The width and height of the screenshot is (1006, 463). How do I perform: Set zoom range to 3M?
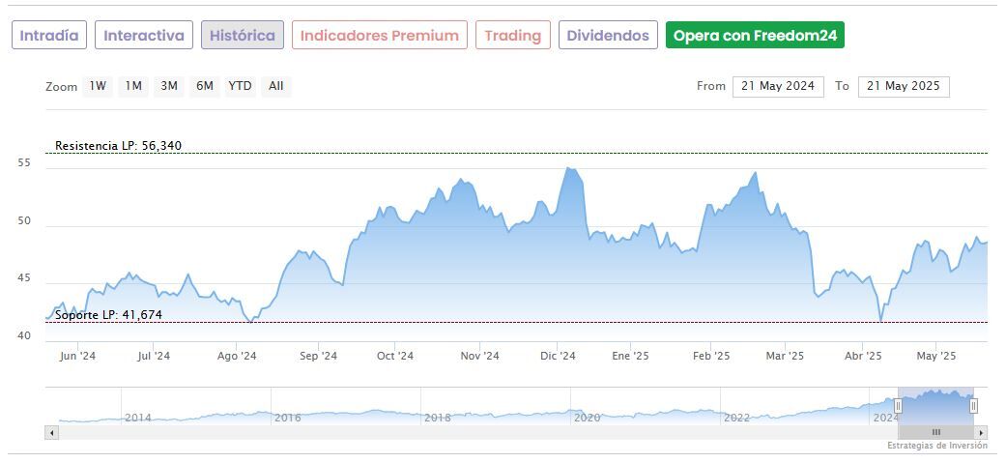pyautogui.click(x=169, y=86)
